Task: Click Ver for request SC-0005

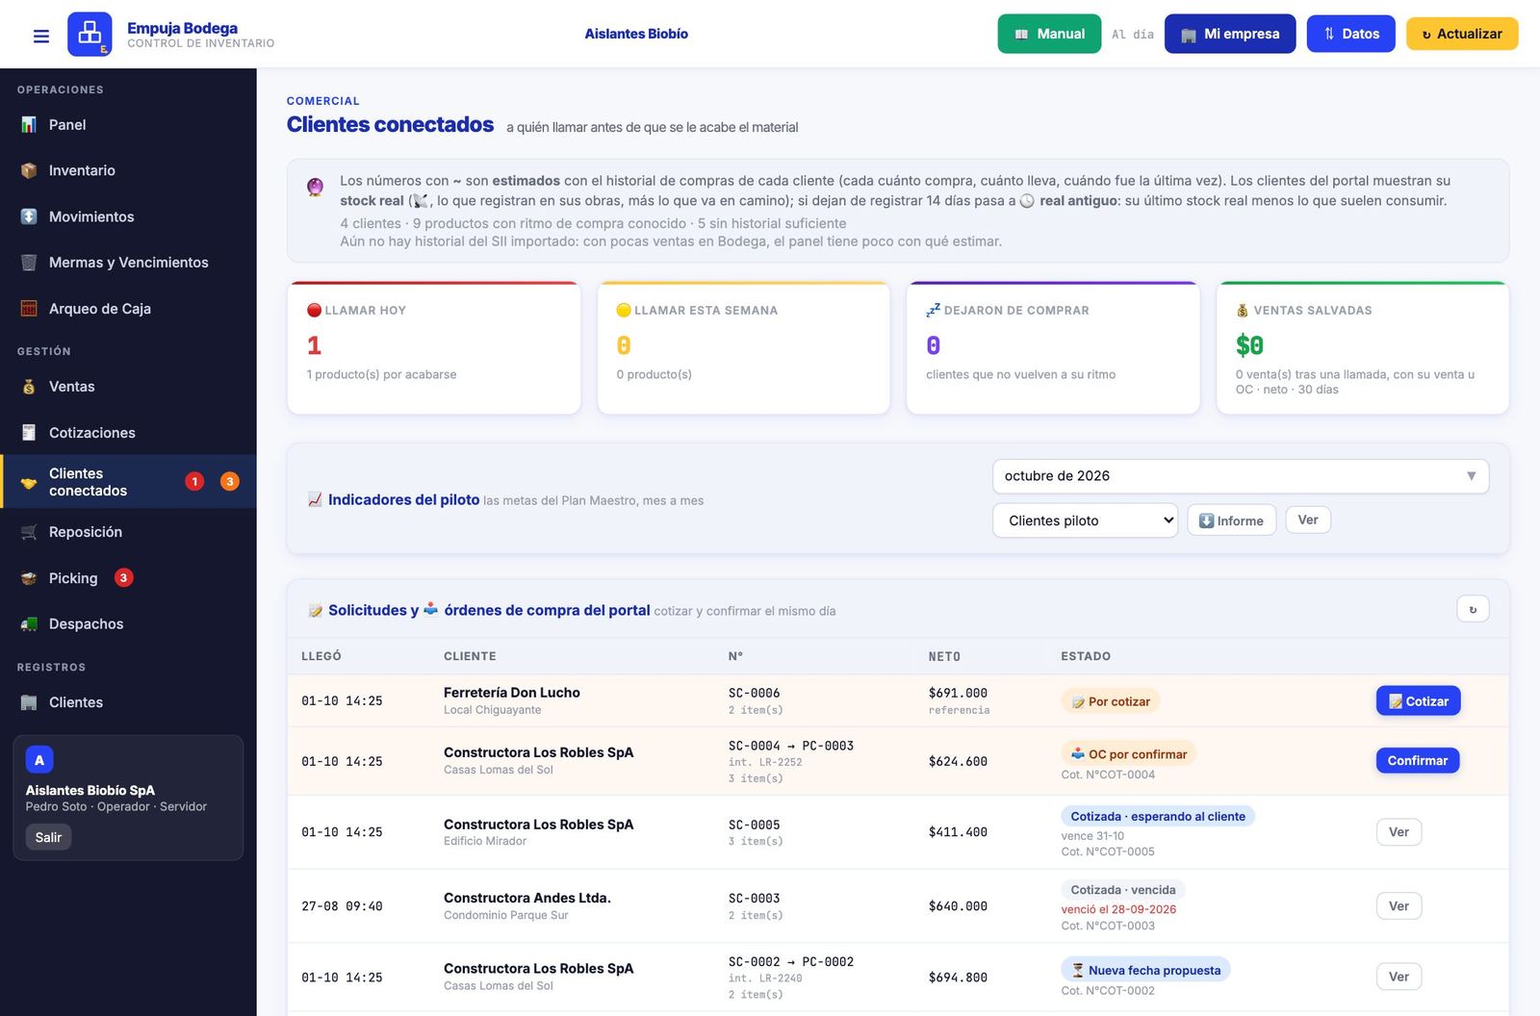Action: (x=1399, y=832)
